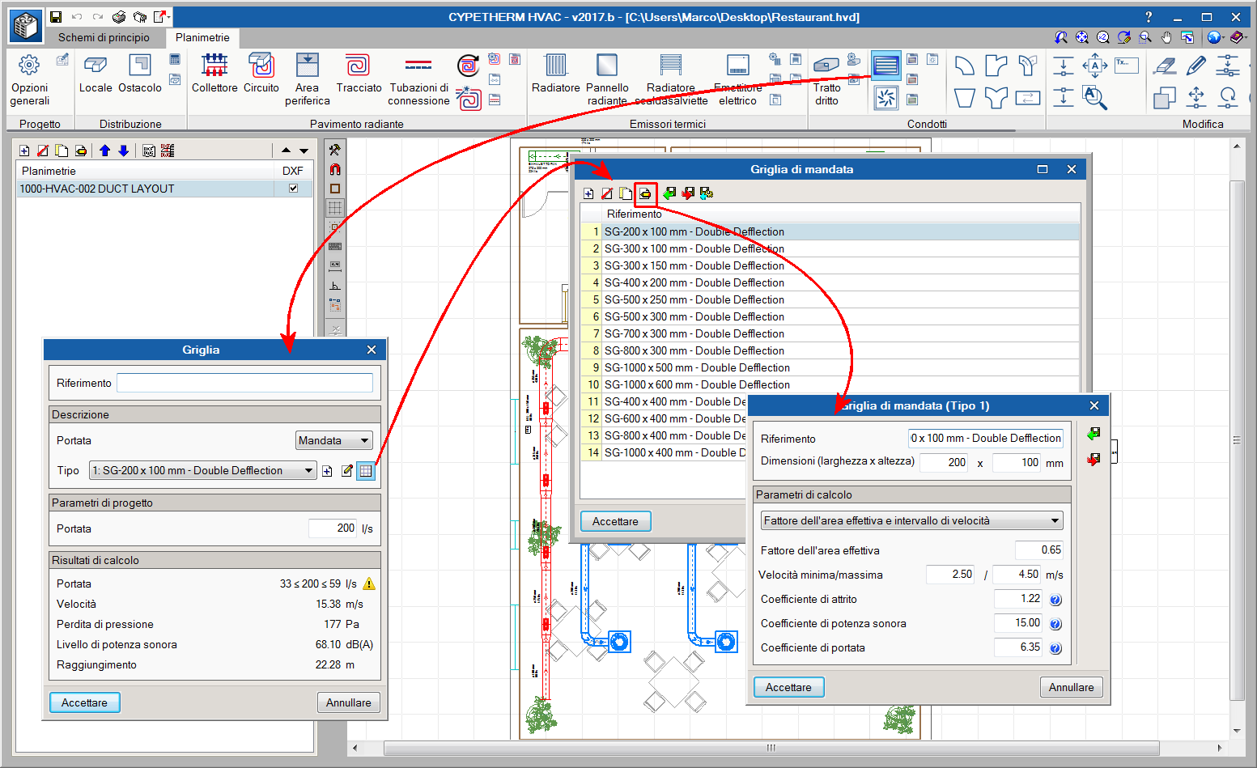
Task: Click the save icon in title bar
Action: 56,16
